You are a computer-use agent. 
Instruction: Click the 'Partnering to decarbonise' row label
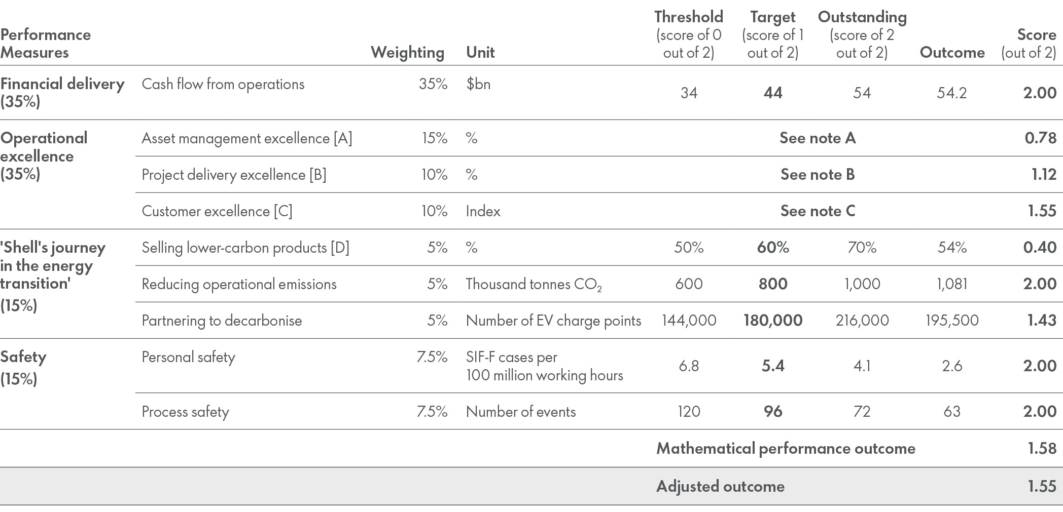pos(222,321)
